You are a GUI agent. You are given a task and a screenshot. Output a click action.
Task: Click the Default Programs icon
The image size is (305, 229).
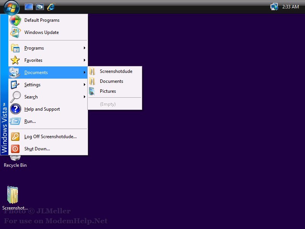coord(15,20)
